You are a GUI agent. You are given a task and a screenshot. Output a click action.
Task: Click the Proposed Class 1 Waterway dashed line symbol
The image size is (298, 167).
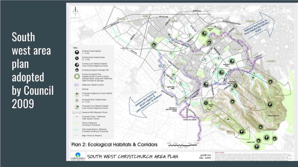point(77,117)
